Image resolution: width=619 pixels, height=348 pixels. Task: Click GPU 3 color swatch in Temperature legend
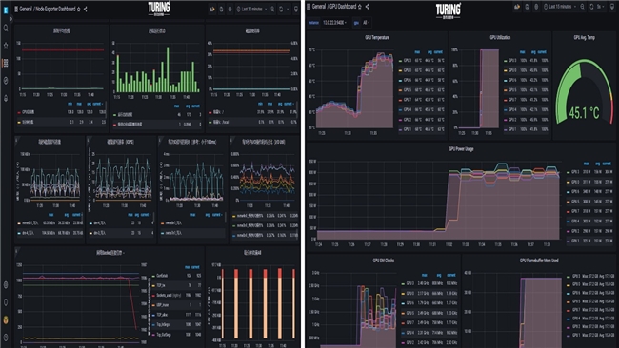tap(400, 61)
